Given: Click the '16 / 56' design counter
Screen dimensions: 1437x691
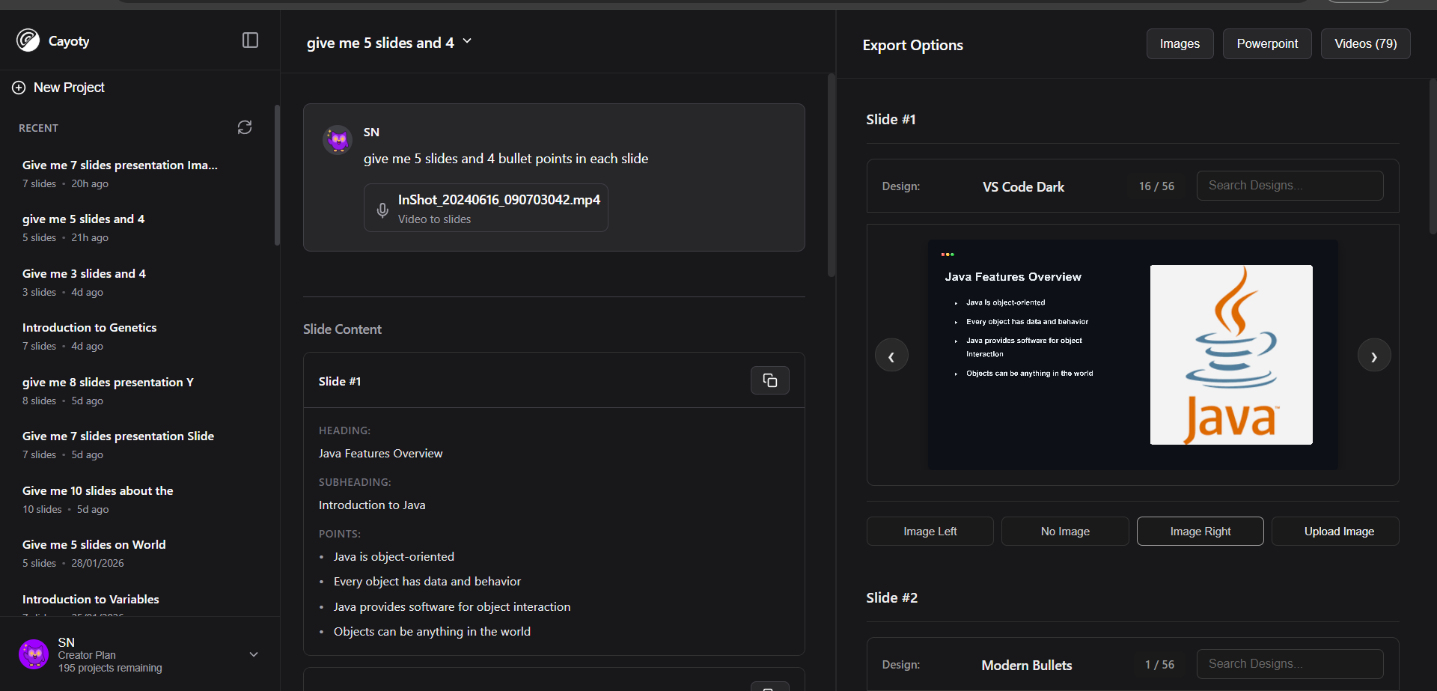Looking at the screenshot, I should (1156, 186).
